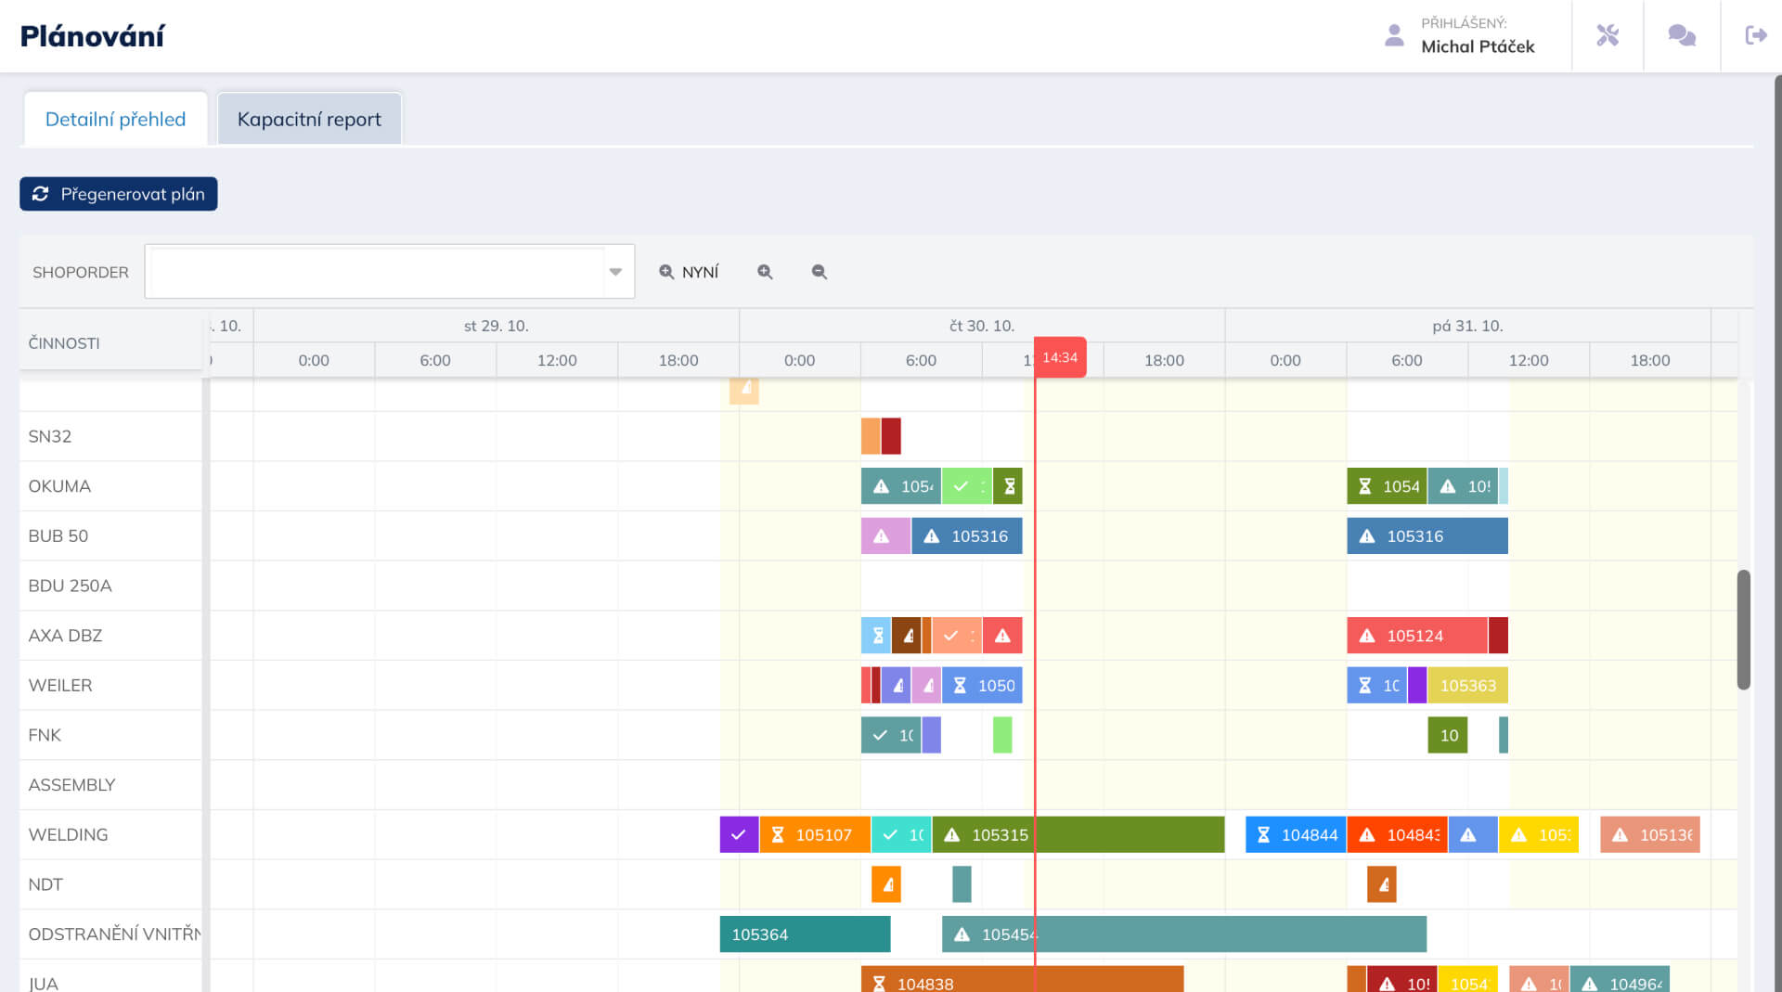Screen dimensions: 1782x992
Task: Click the pink warning bar in BUB 50 row
Action: pos(885,535)
